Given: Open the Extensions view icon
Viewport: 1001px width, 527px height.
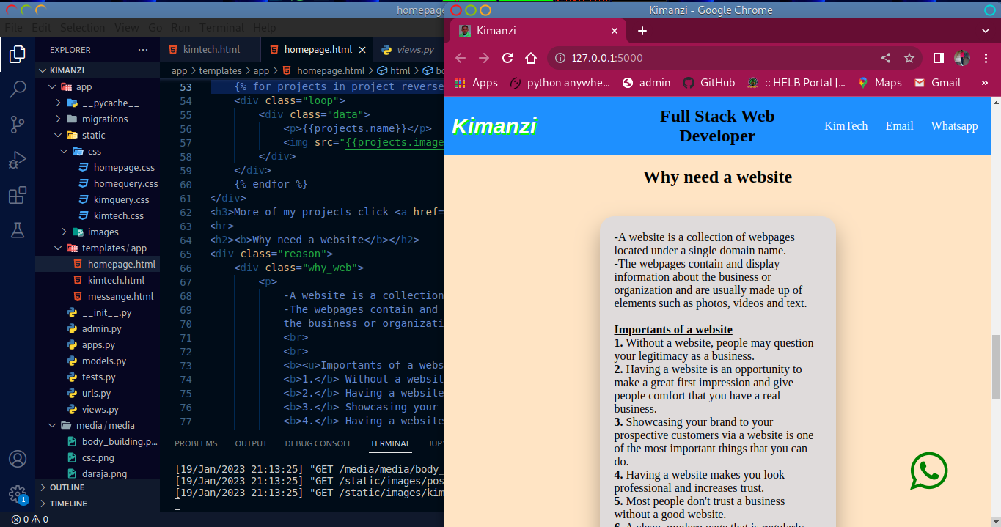Looking at the screenshot, I should [x=18, y=196].
